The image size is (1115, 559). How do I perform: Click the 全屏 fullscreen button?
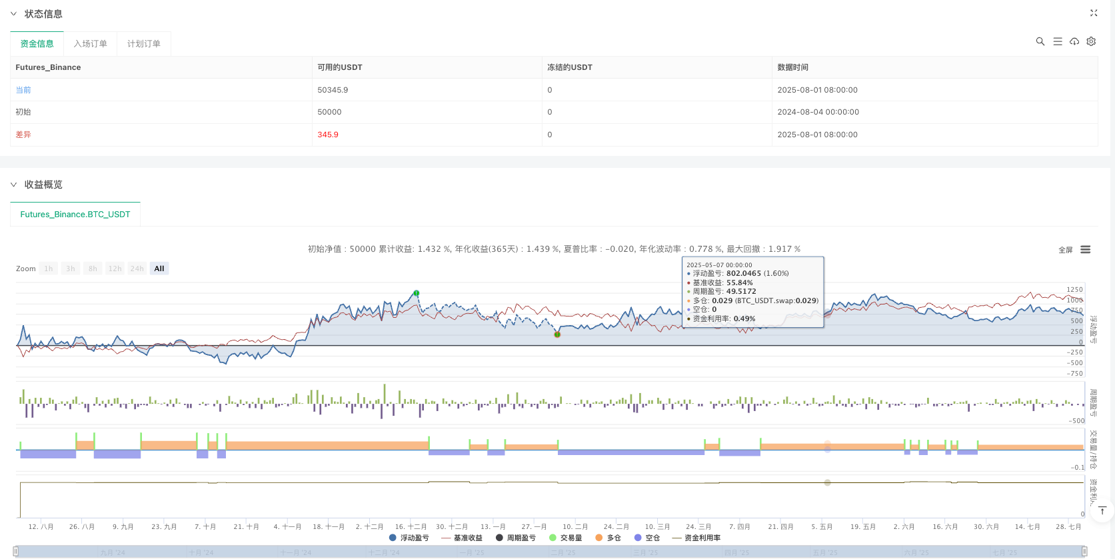pyautogui.click(x=1065, y=250)
